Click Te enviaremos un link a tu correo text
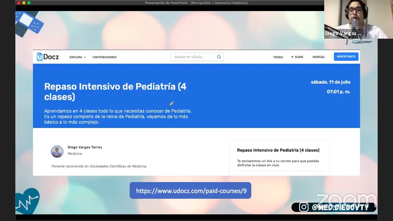 [278, 163]
